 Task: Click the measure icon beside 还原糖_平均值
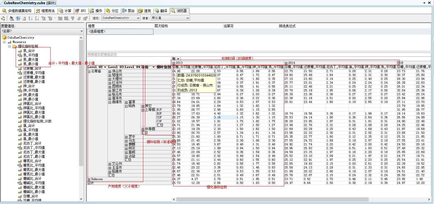point(20,73)
